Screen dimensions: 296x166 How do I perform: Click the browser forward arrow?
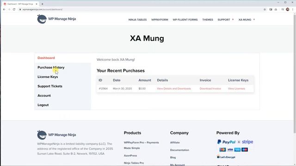[9, 9]
